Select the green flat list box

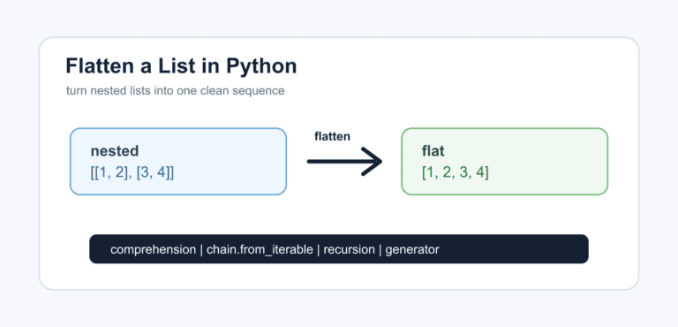(505, 162)
